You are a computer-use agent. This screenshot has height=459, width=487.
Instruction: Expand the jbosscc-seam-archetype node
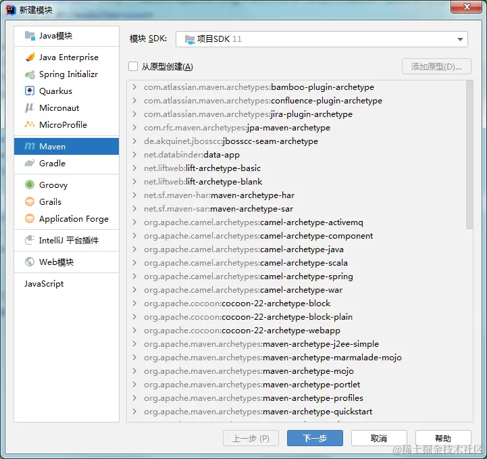click(x=134, y=141)
